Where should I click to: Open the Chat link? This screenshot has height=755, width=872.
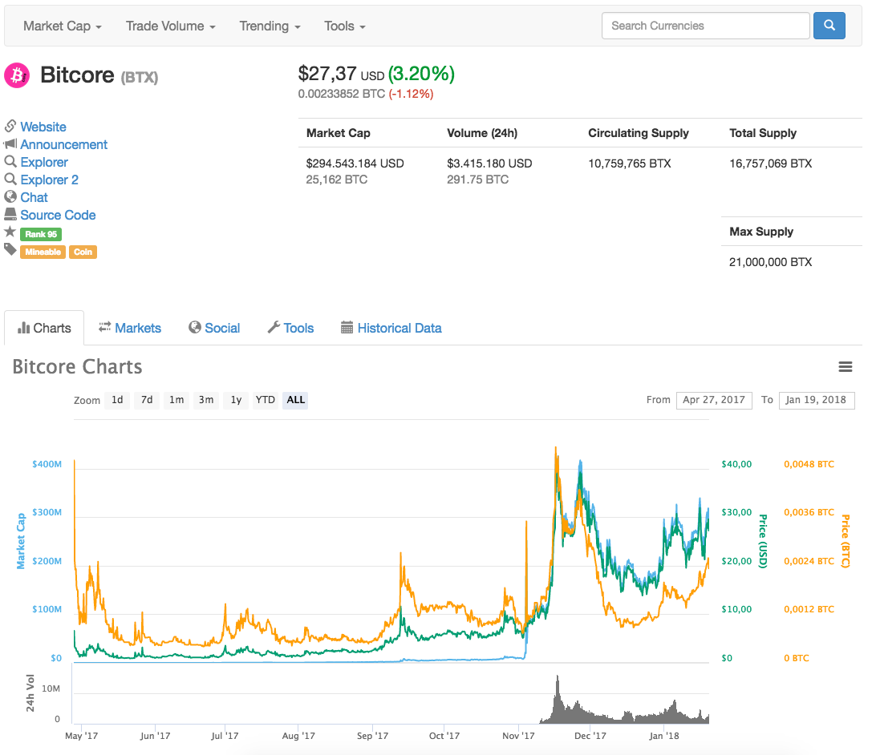(x=34, y=197)
